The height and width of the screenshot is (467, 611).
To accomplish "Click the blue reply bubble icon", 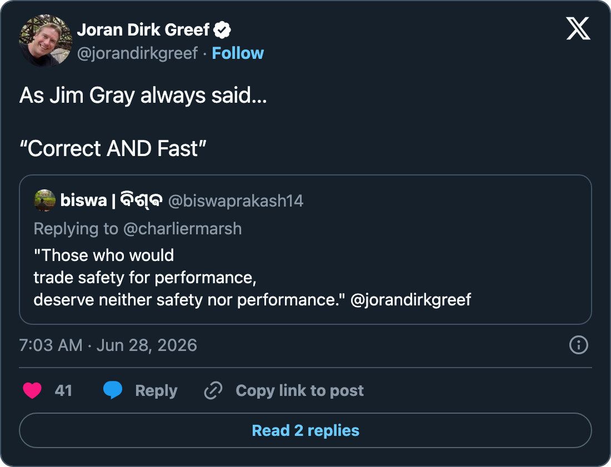I will pos(113,390).
